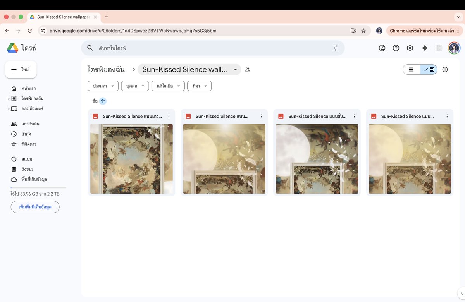Screen dimensions: 465x302
Task: Click the text ใช้ไป 33.96 GB จาก 2.2 TB
Action: (35, 194)
